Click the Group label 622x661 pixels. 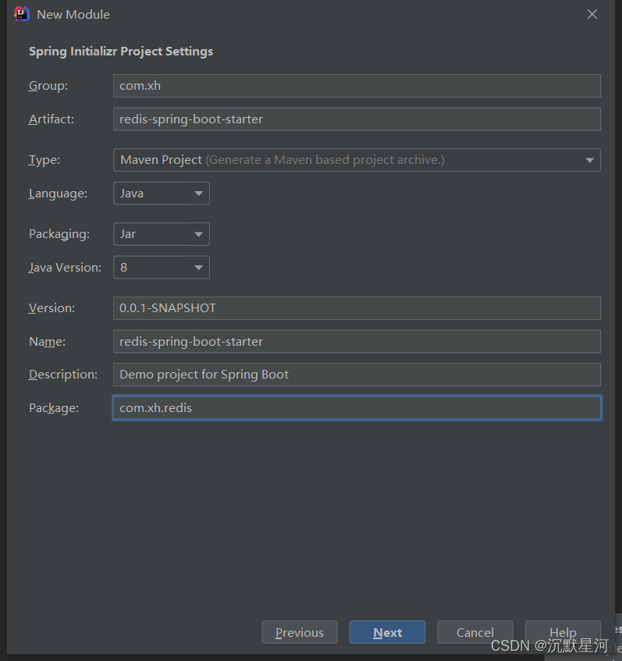click(48, 86)
